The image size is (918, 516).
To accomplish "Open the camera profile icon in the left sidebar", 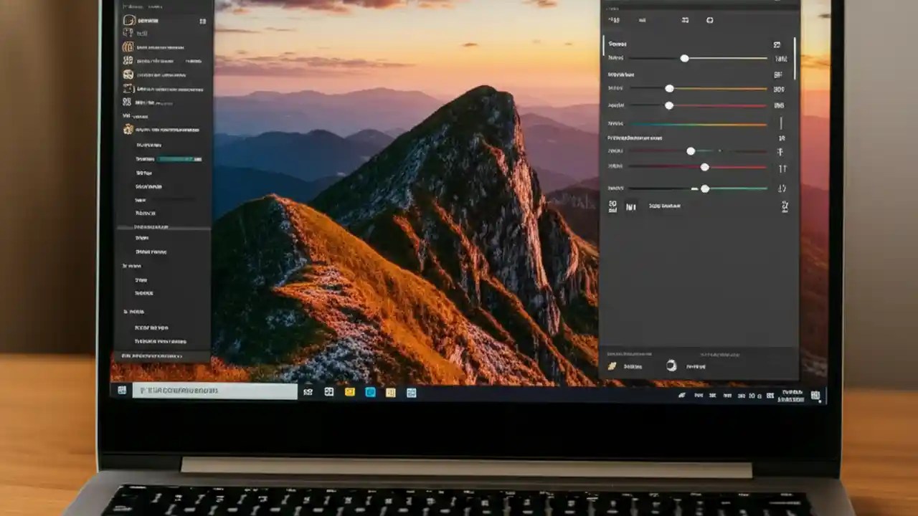I will tap(128, 47).
